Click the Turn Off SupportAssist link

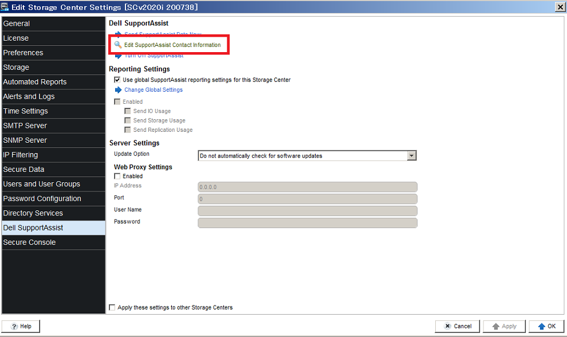tap(153, 56)
